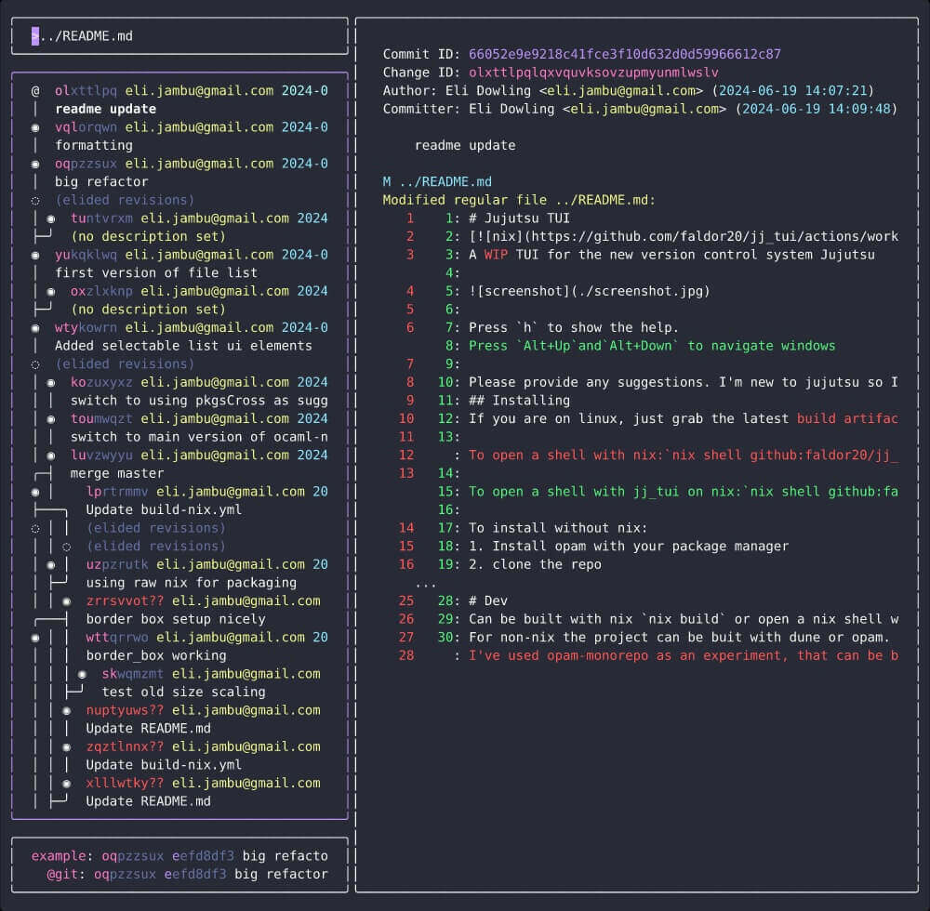
Task: Select the lprtrmmv revision
Action: 207,492
